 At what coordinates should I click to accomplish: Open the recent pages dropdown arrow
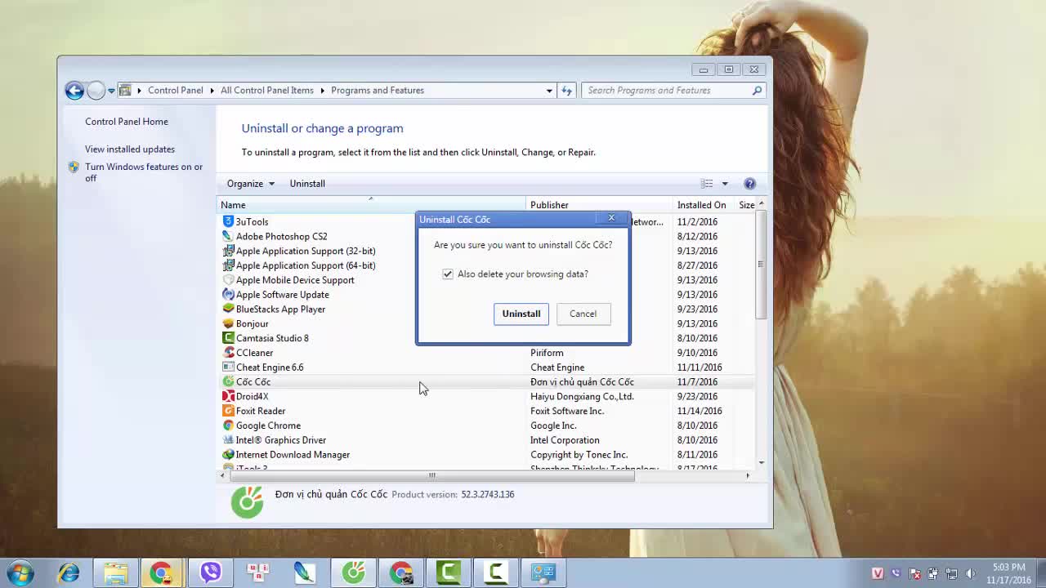111,91
